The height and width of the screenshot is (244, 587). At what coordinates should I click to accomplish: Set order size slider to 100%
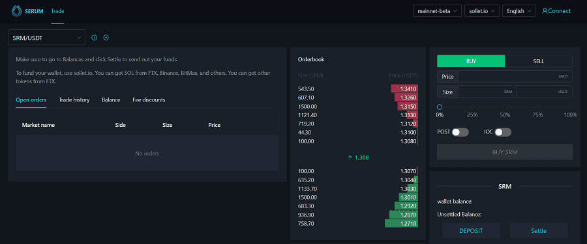tap(570, 107)
